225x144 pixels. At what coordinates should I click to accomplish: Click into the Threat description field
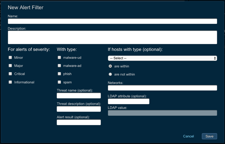point(79,109)
